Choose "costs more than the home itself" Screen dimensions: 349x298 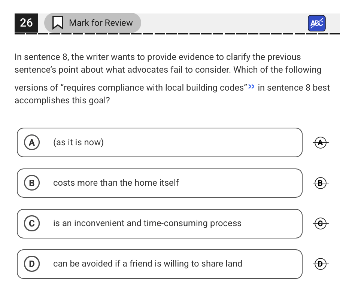160,183
